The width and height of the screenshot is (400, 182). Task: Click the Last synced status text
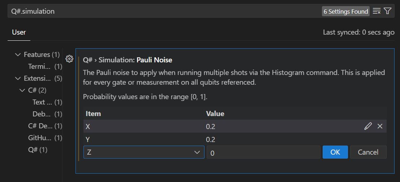[358, 32]
